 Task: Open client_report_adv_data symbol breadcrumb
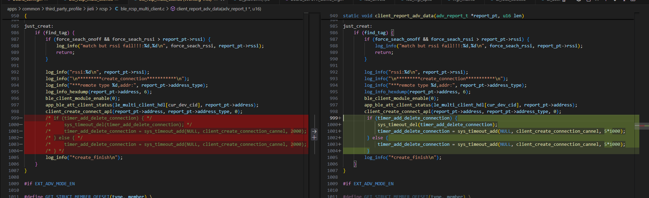click(219, 9)
